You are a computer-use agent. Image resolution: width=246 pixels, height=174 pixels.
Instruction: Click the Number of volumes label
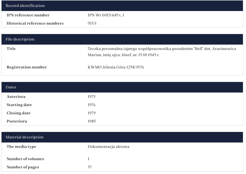coord(25,159)
